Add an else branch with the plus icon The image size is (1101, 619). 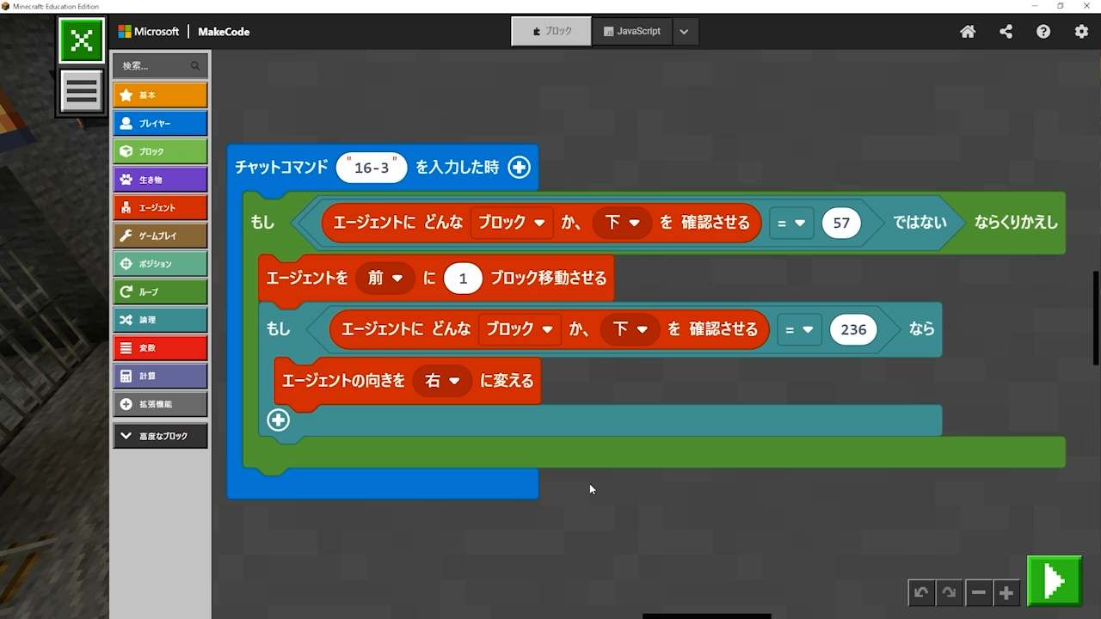pyautogui.click(x=278, y=420)
